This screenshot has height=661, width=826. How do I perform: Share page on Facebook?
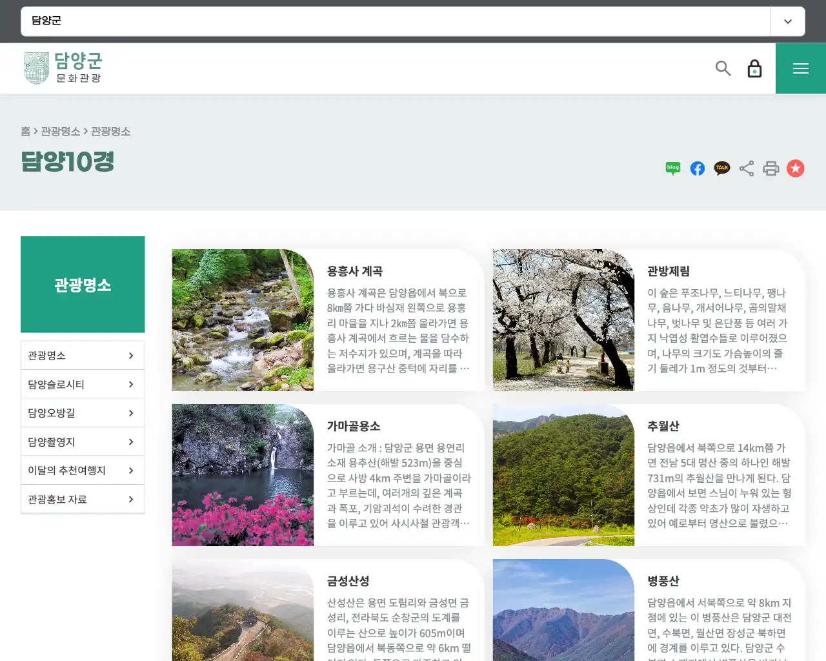click(697, 168)
